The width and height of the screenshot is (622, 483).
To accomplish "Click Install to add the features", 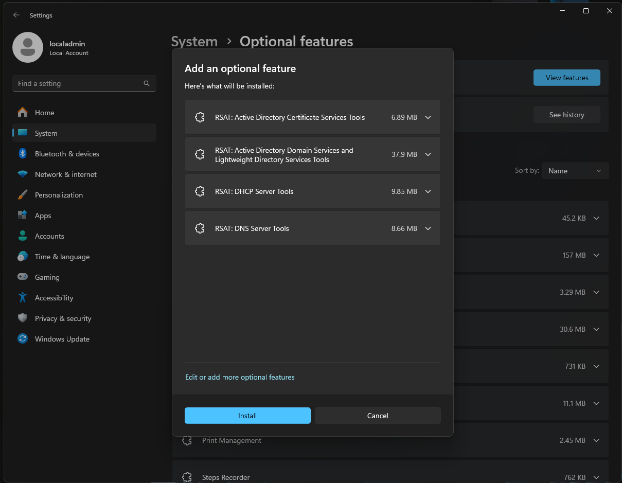I will 247,416.
